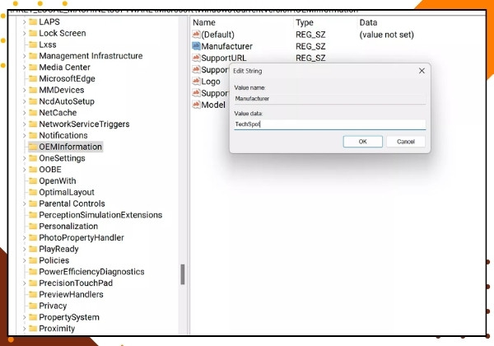This screenshot has width=494, height=346.
Task: Click the tree pane vertical scrollbar thumb
Action: [183, 274]
